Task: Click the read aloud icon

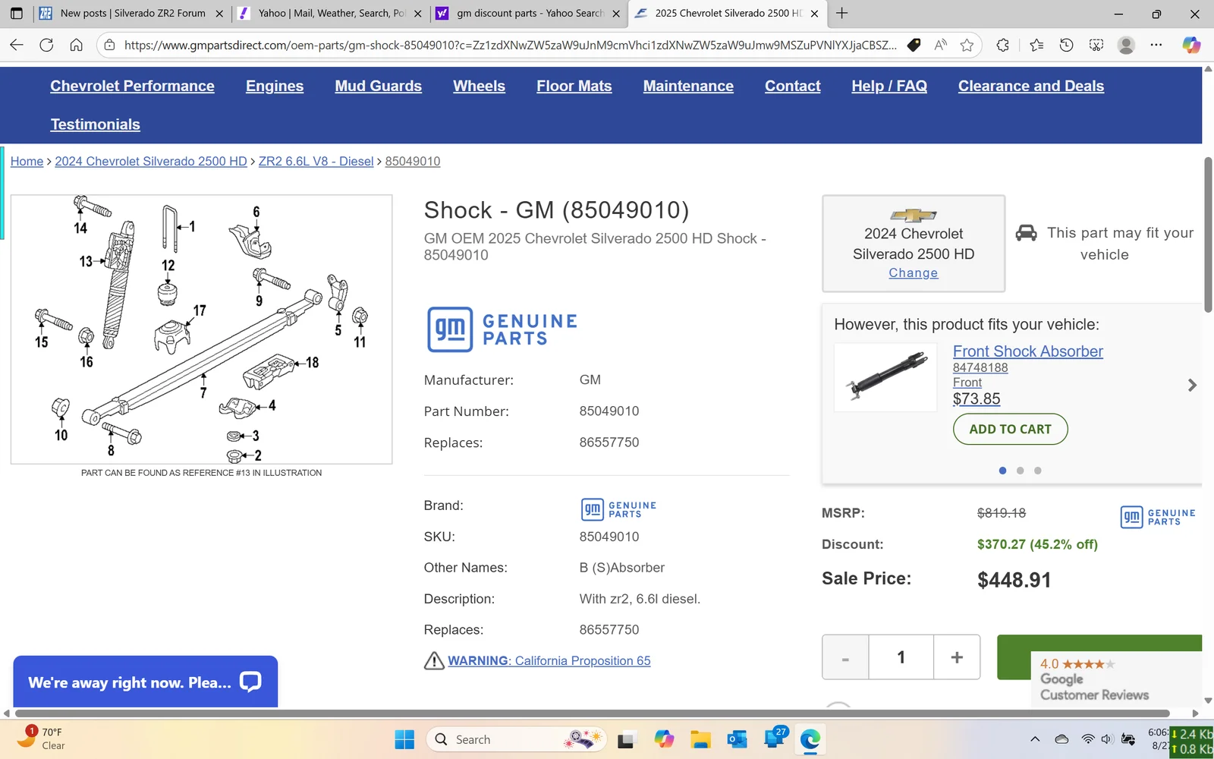Action: click(941, 45)
